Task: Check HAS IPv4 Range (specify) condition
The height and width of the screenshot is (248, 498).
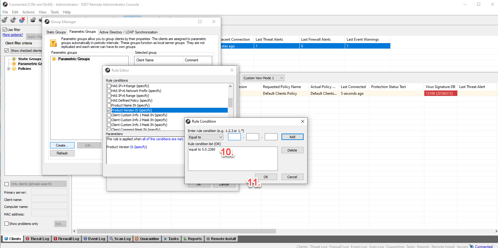Action: [109, 86]
